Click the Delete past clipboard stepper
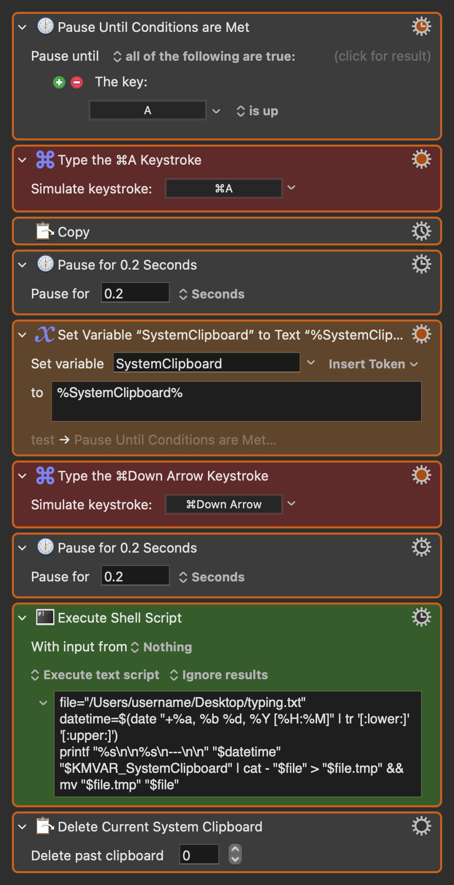The image size is (454, 885). 235,855
